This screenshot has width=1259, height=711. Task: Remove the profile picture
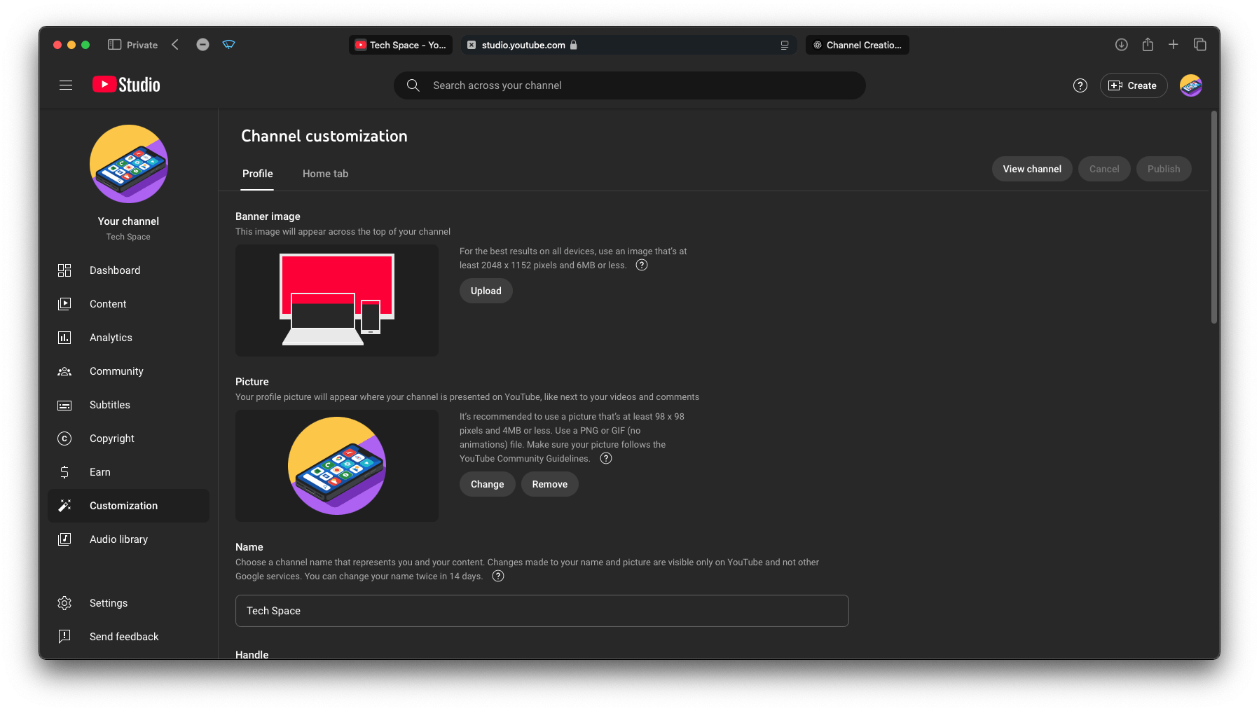click(x=549, y=484)
